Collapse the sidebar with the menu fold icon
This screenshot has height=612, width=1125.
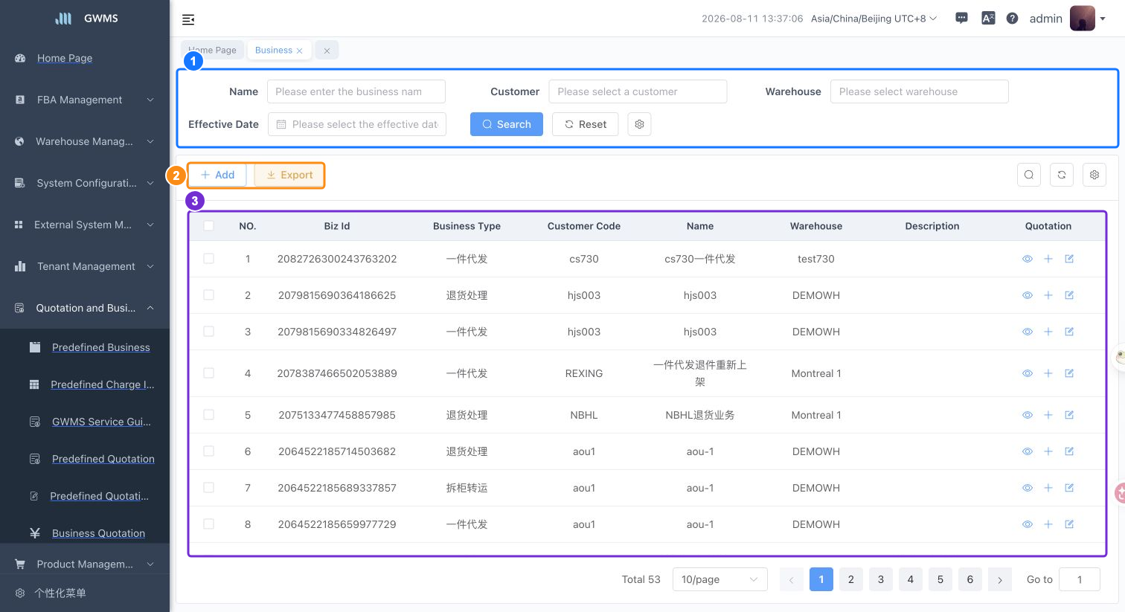(x=188, y=19)
